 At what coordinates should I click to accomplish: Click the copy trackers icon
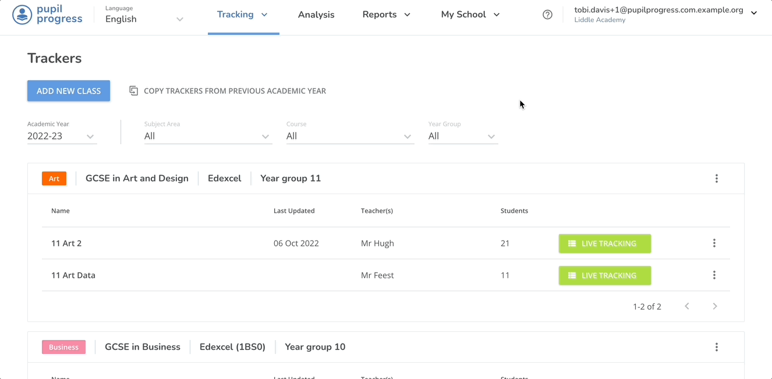[133, 91]
